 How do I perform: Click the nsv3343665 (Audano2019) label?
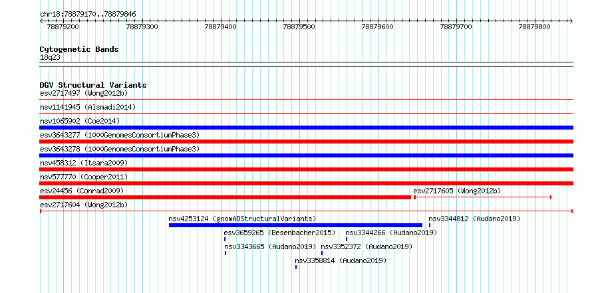click(270, 246)
